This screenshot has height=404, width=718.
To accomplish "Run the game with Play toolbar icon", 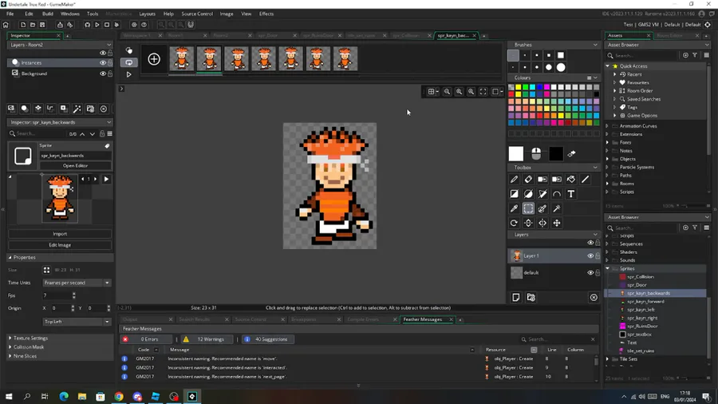I will click(x=97, y=25).
